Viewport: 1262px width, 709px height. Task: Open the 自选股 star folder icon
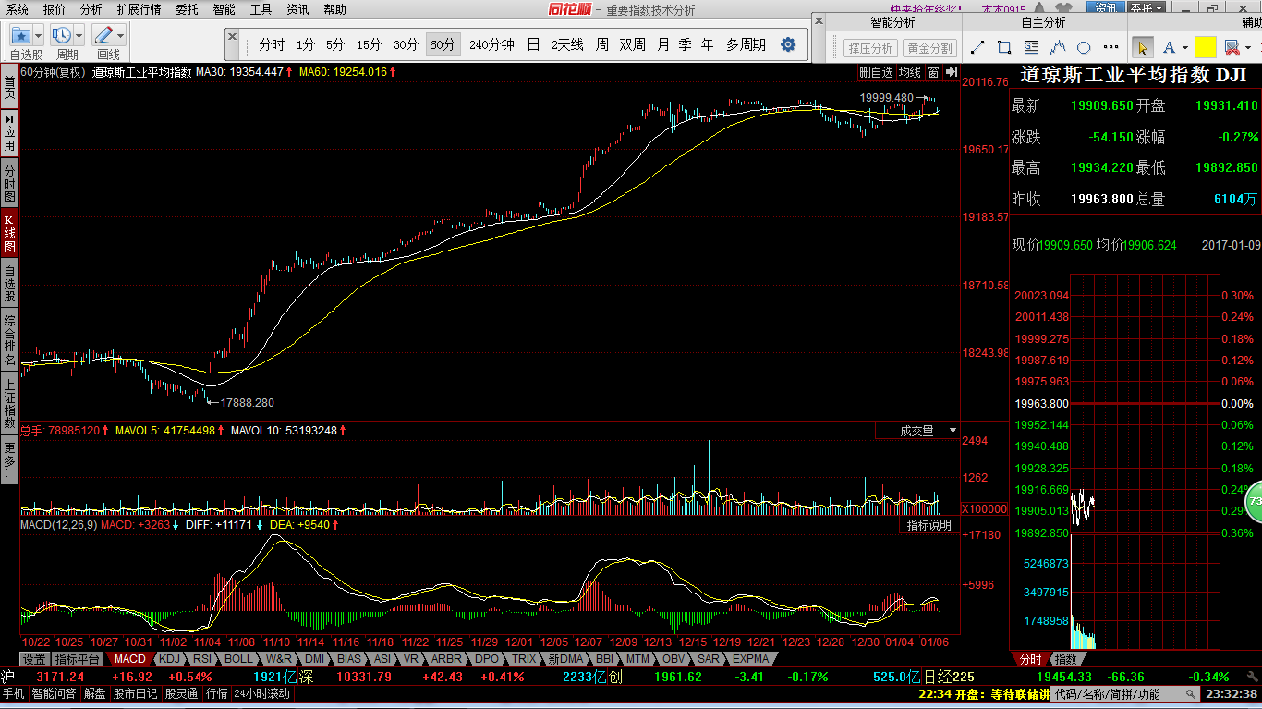click(21, 35)
